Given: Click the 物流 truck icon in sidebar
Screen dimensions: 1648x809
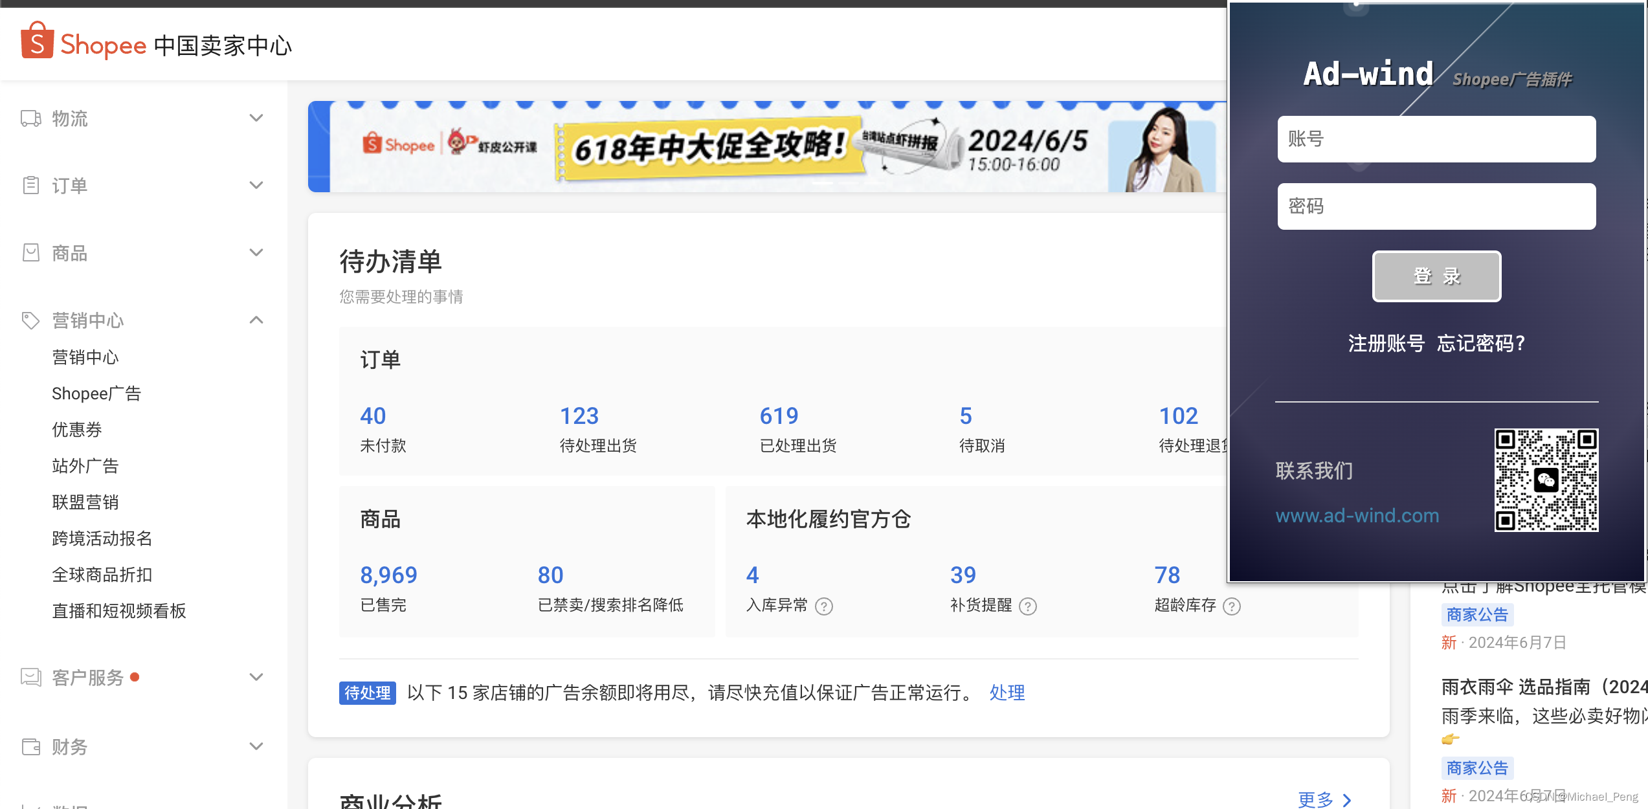Looking at the screenshot, I should pos(30,118).
